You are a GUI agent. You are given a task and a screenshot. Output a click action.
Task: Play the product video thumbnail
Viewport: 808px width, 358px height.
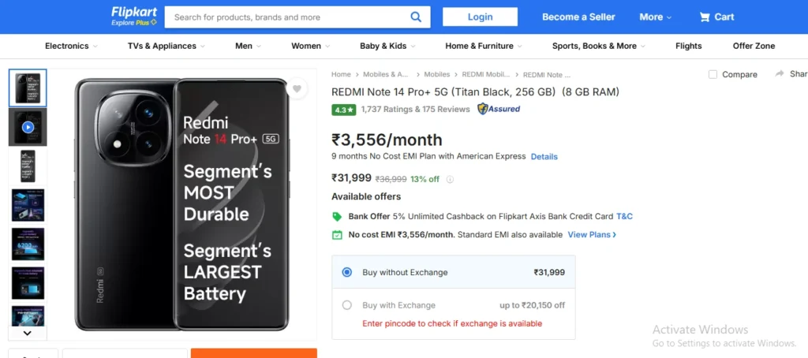click(x=28, y=127)
